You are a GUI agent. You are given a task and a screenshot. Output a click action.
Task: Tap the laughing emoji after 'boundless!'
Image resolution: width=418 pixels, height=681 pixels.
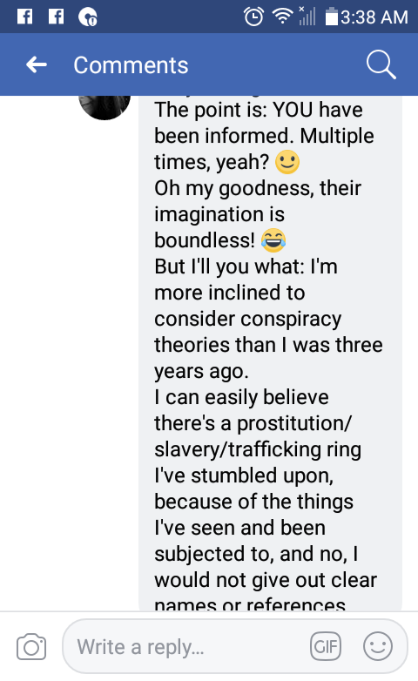[x=273, y=240]
